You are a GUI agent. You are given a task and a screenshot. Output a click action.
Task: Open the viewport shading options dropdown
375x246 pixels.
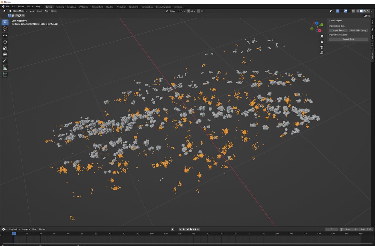pos(372,11)
